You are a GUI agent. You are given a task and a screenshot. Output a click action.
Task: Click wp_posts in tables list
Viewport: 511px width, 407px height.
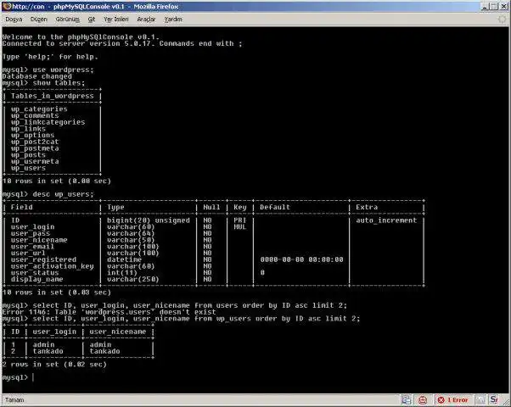[x=28, y=154]
